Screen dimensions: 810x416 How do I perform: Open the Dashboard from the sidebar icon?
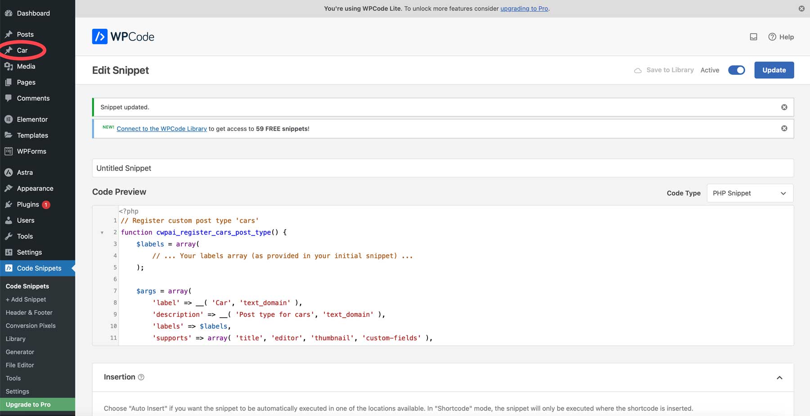(x=8, y=13)
